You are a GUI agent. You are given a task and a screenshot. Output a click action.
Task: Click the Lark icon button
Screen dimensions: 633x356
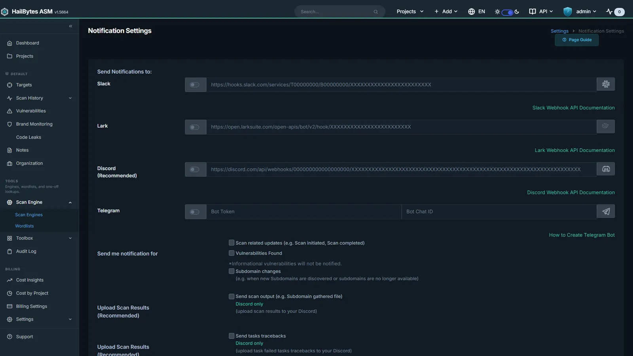point(606,127)
